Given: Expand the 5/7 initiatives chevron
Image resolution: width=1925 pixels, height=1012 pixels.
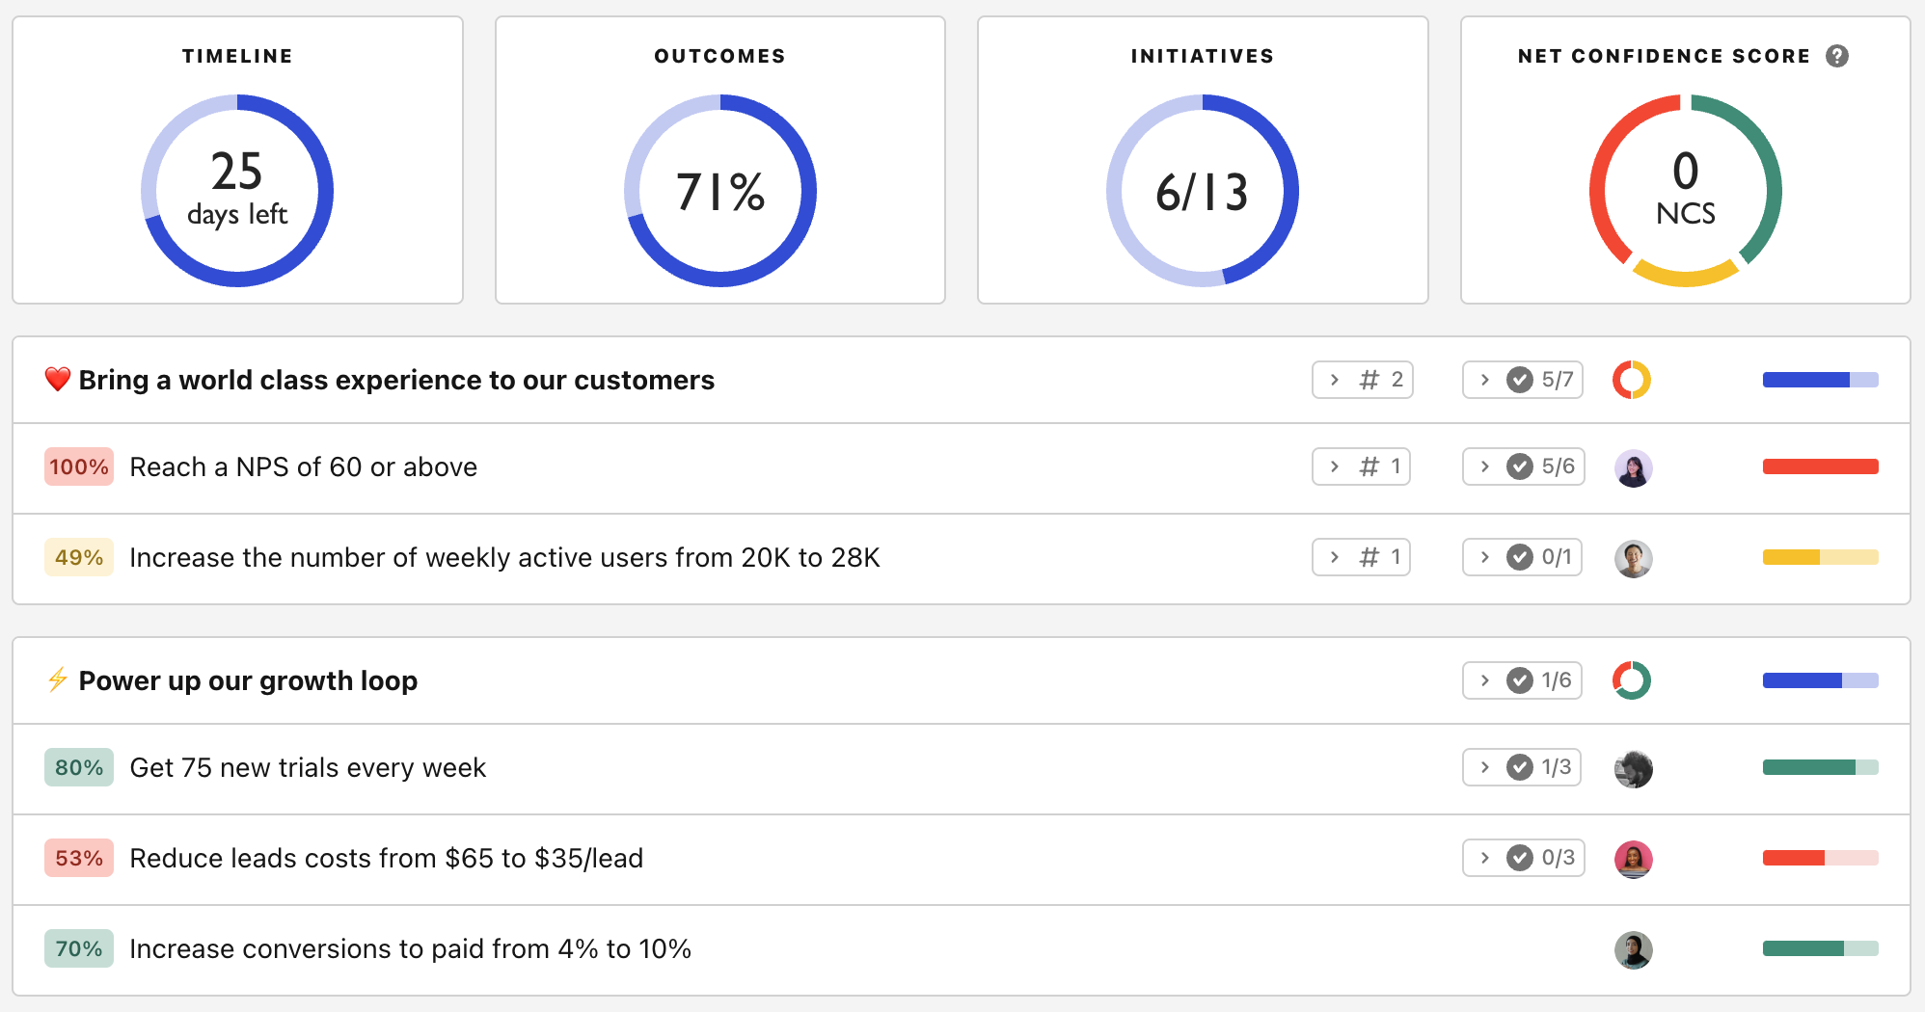Looking at the screenshot, I should [1485, 380].
